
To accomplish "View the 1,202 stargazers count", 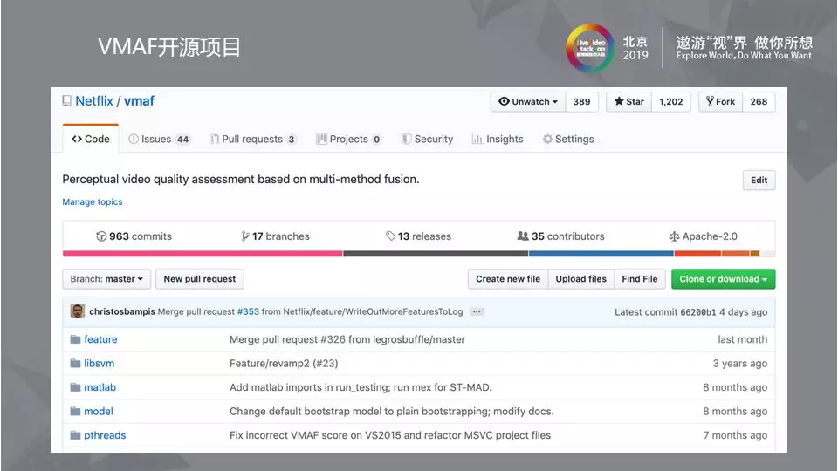I will click(670, 101).
